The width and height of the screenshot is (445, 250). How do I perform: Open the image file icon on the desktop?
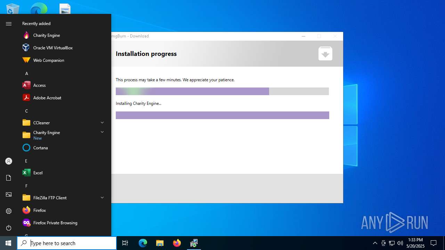click(65, 9)
